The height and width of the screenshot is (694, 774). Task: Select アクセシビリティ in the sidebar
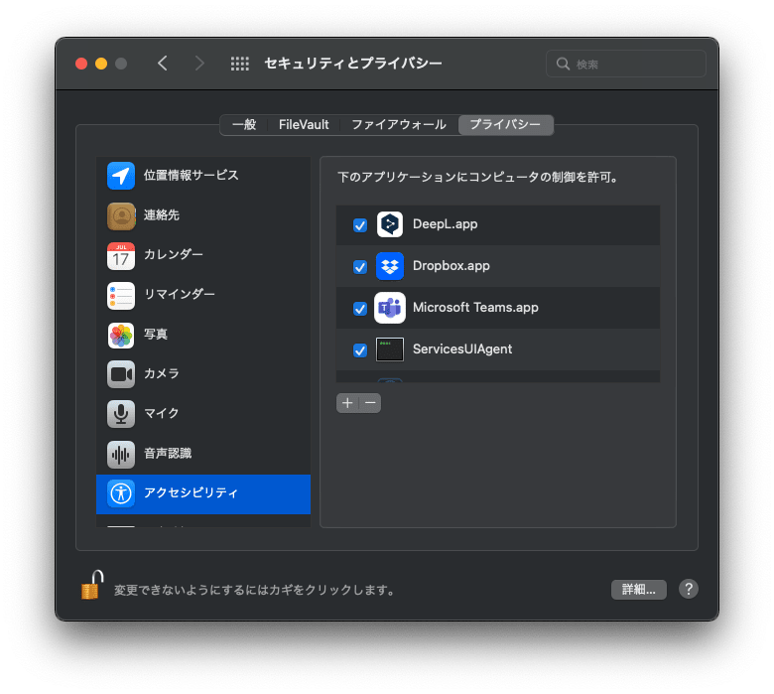pyautogui.click(x=203, y=494)
